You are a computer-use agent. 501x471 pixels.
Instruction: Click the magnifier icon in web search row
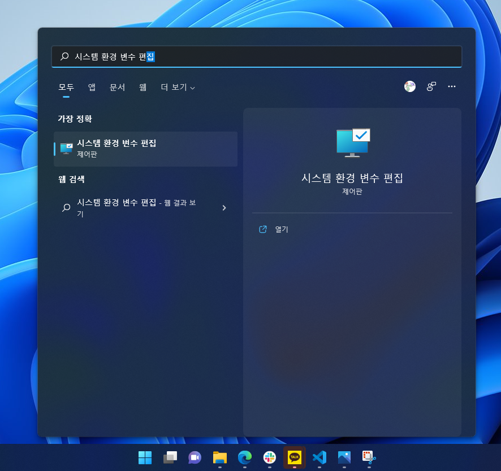[66, 208]
